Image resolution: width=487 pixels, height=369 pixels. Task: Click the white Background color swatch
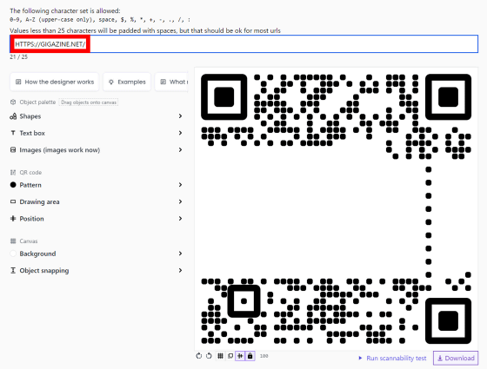13,254
